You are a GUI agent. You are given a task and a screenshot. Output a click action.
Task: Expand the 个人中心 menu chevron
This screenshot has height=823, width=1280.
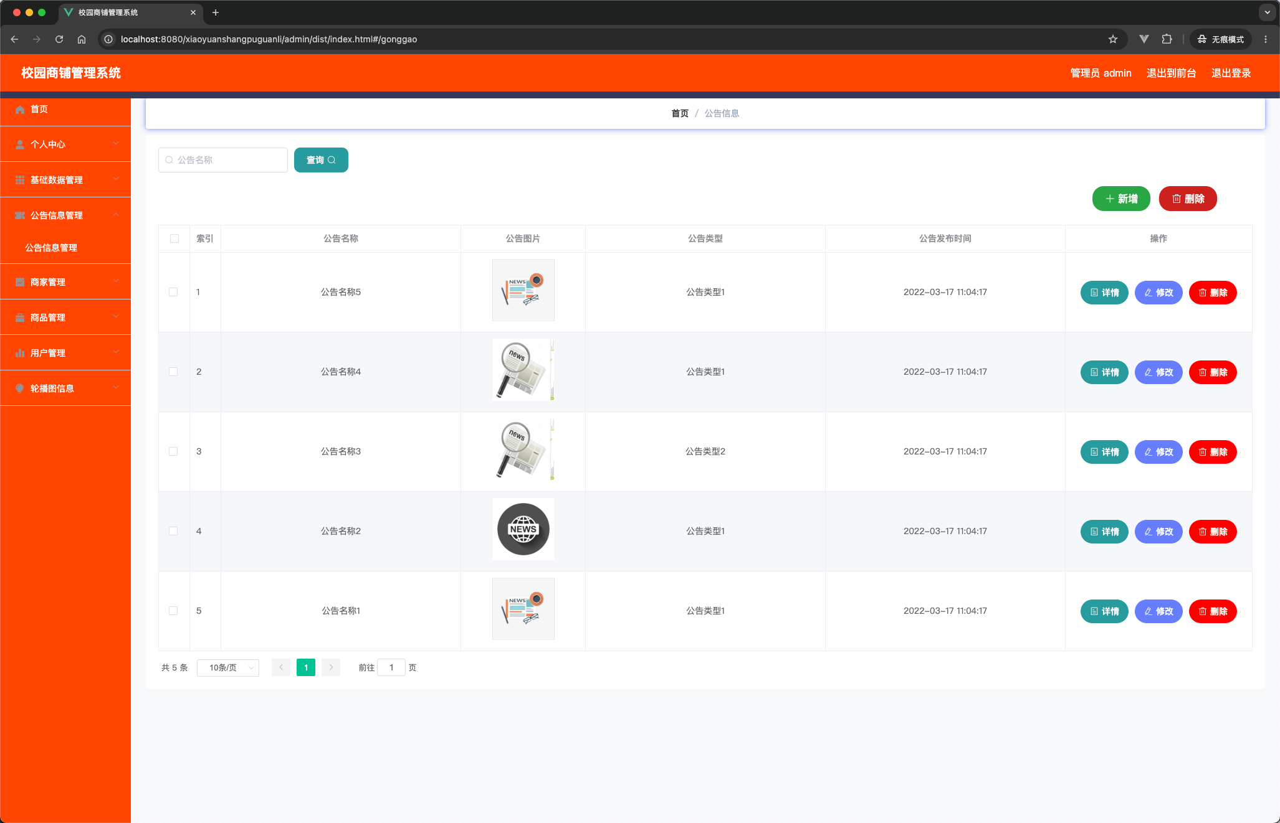click(x=116, y=144)
